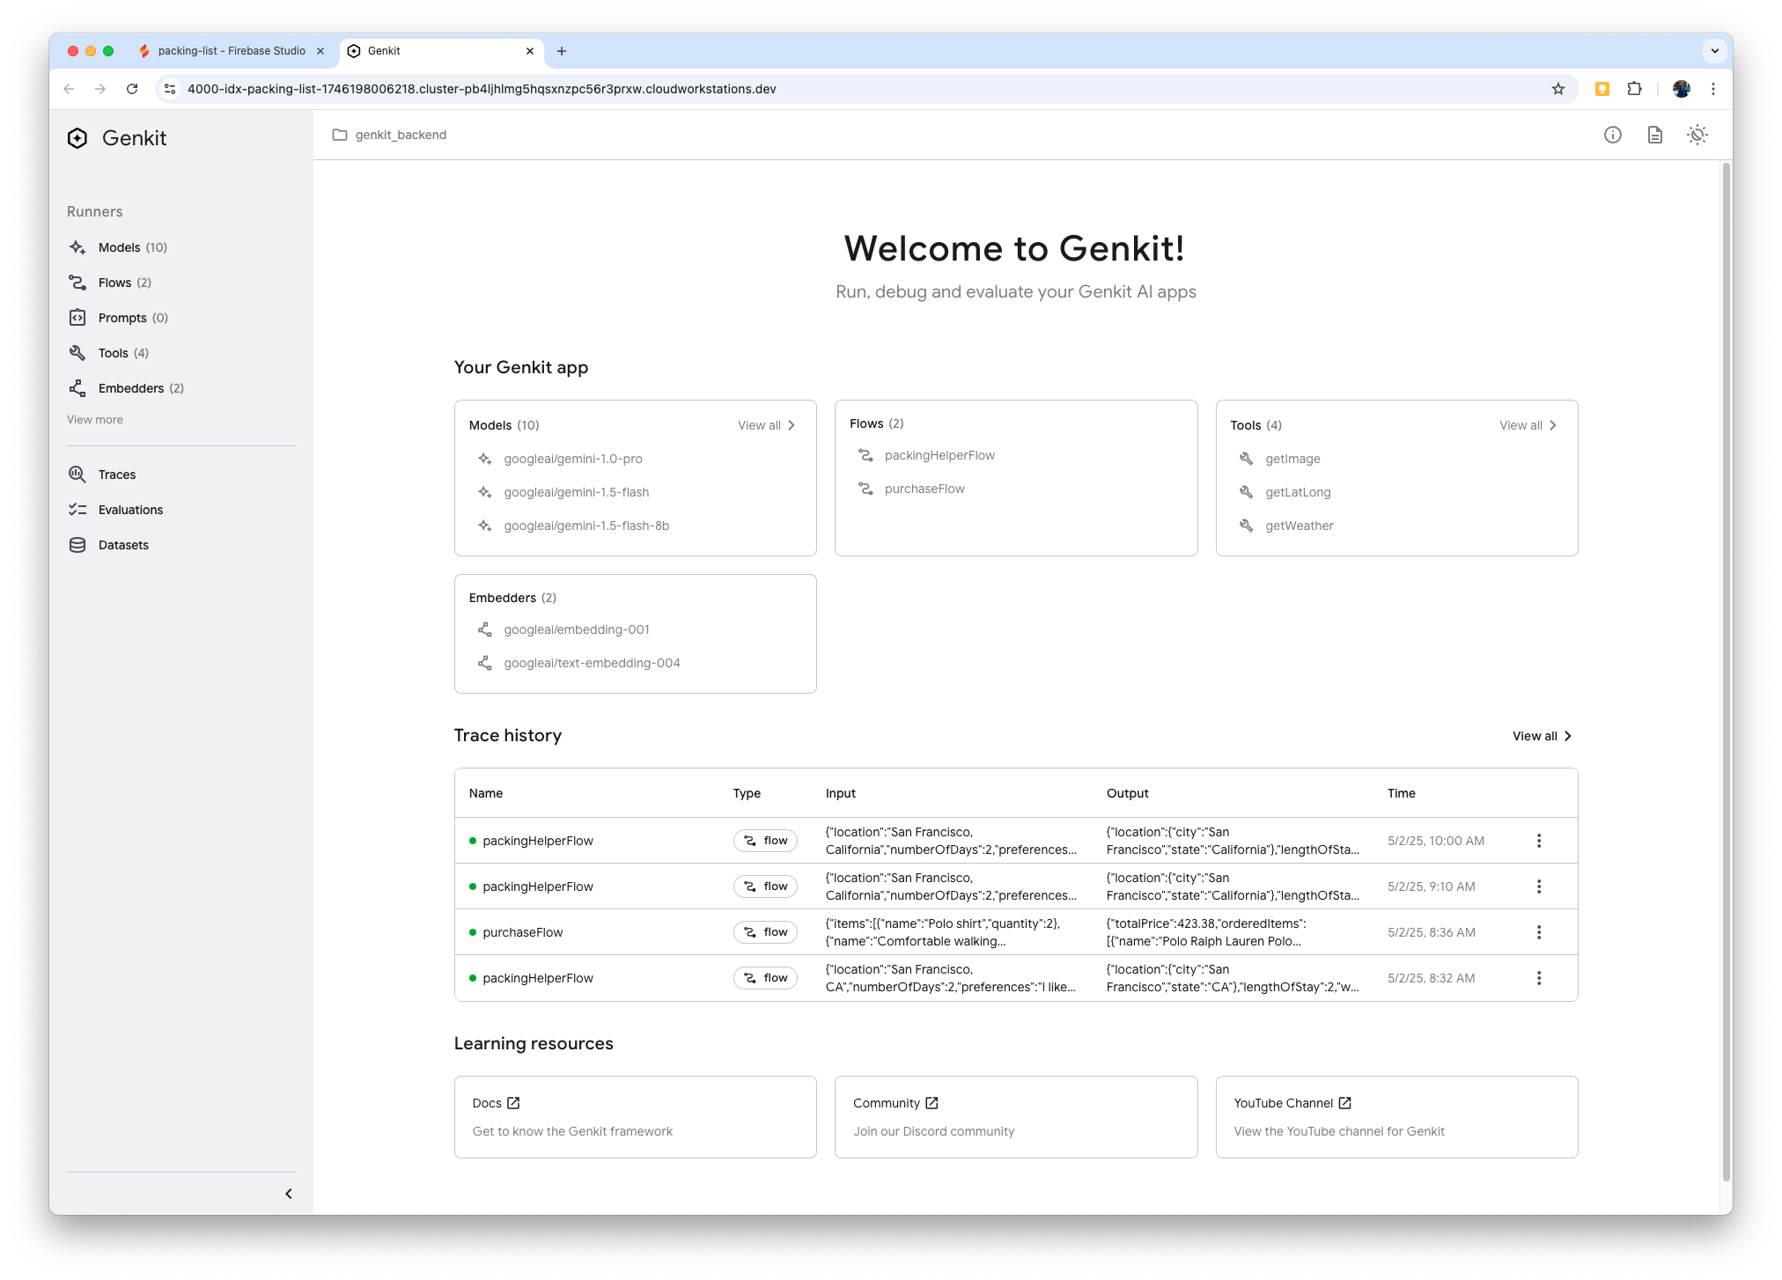Click Output cell of purchaseFlow row
This screenshot has width=1782, height=1280.
1232,932
